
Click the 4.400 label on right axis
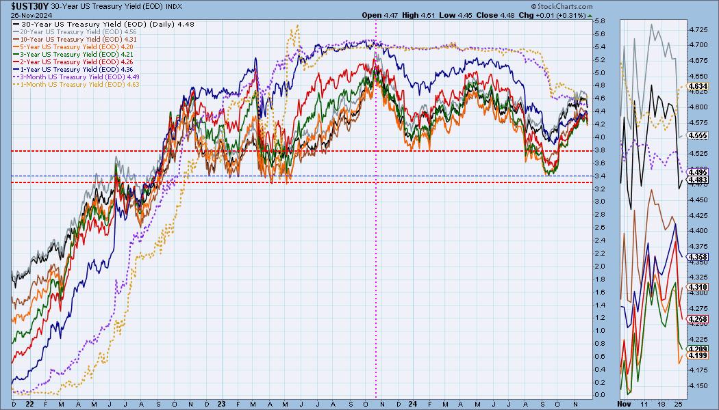pyautogui.click(x=698, y=231)
